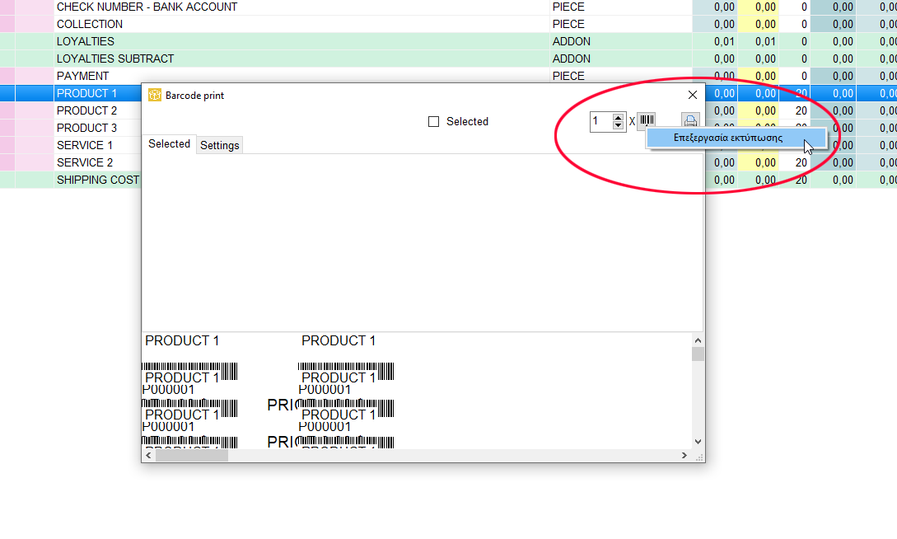Select the PRODUCT 3 item in the list
Image resolution: width=897 pixels, height=539 pixels.
click(87, 128)
